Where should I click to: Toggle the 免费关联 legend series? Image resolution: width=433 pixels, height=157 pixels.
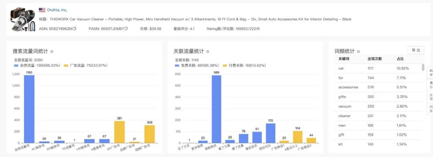point(197,66)
